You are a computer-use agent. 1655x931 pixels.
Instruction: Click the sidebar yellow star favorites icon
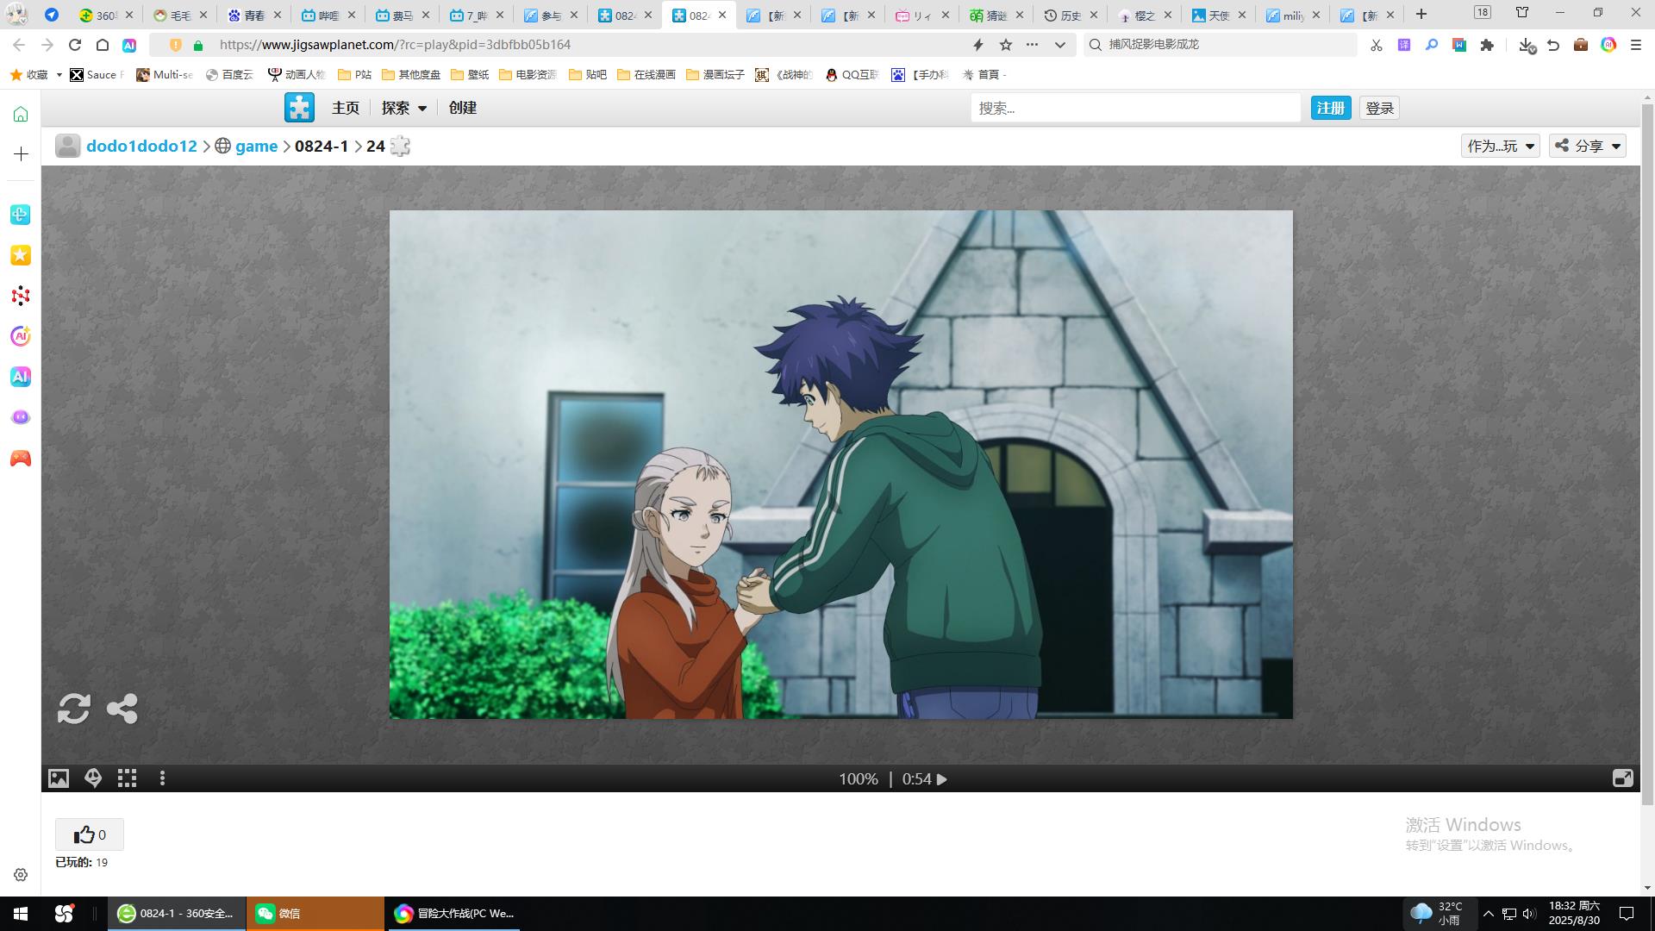coord(21,255)
